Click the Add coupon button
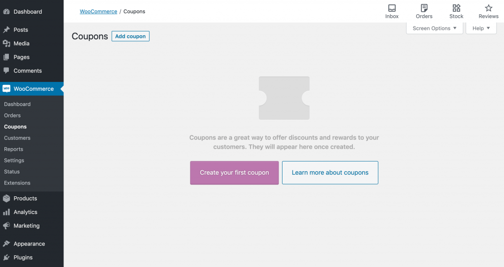504x267 pixels. click(130, 36)
